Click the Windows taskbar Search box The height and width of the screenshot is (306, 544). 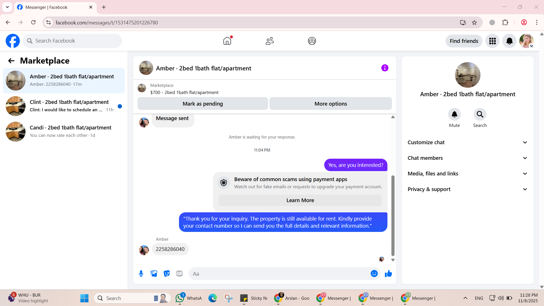click(x=132, y=298)
